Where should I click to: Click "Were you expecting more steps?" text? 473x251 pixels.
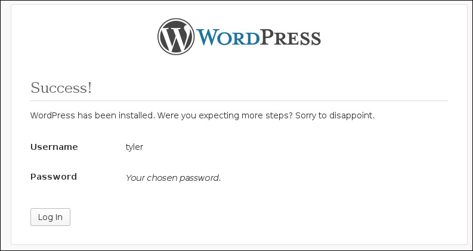point(225,115)
